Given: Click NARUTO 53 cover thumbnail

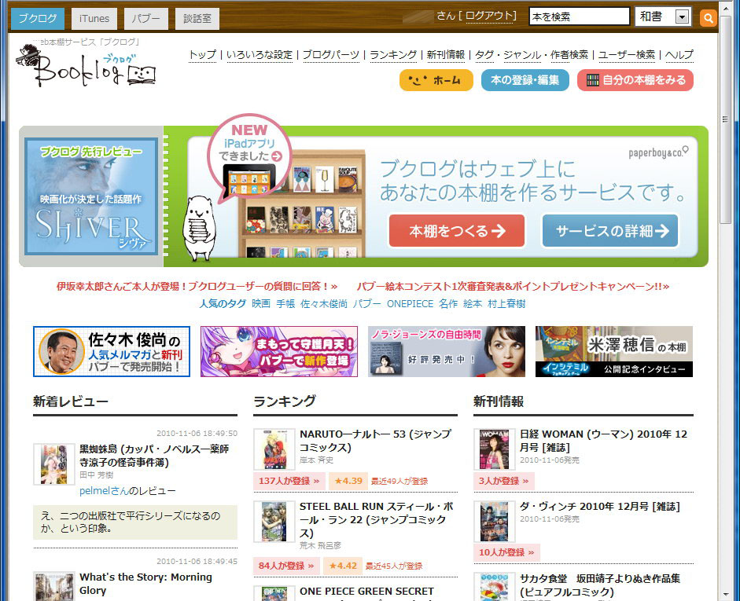Looking at the screenshot, I should (274, 449).
